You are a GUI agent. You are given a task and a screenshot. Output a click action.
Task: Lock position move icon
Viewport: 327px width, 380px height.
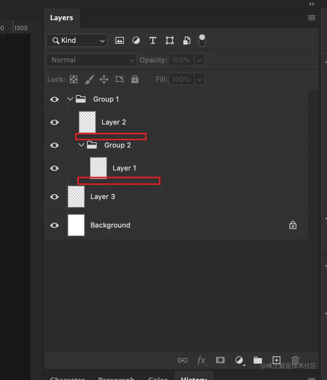point(104,79)
